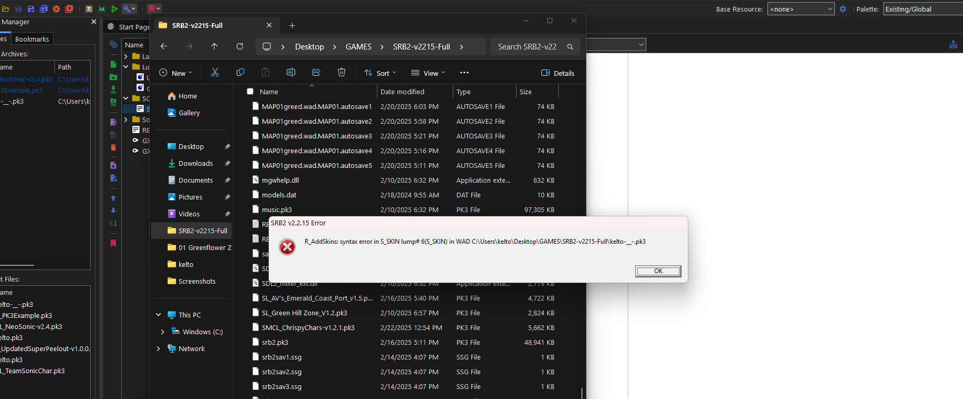Open the texture editor icon in SLADE toolbar
963x399 pixels.
89,9
